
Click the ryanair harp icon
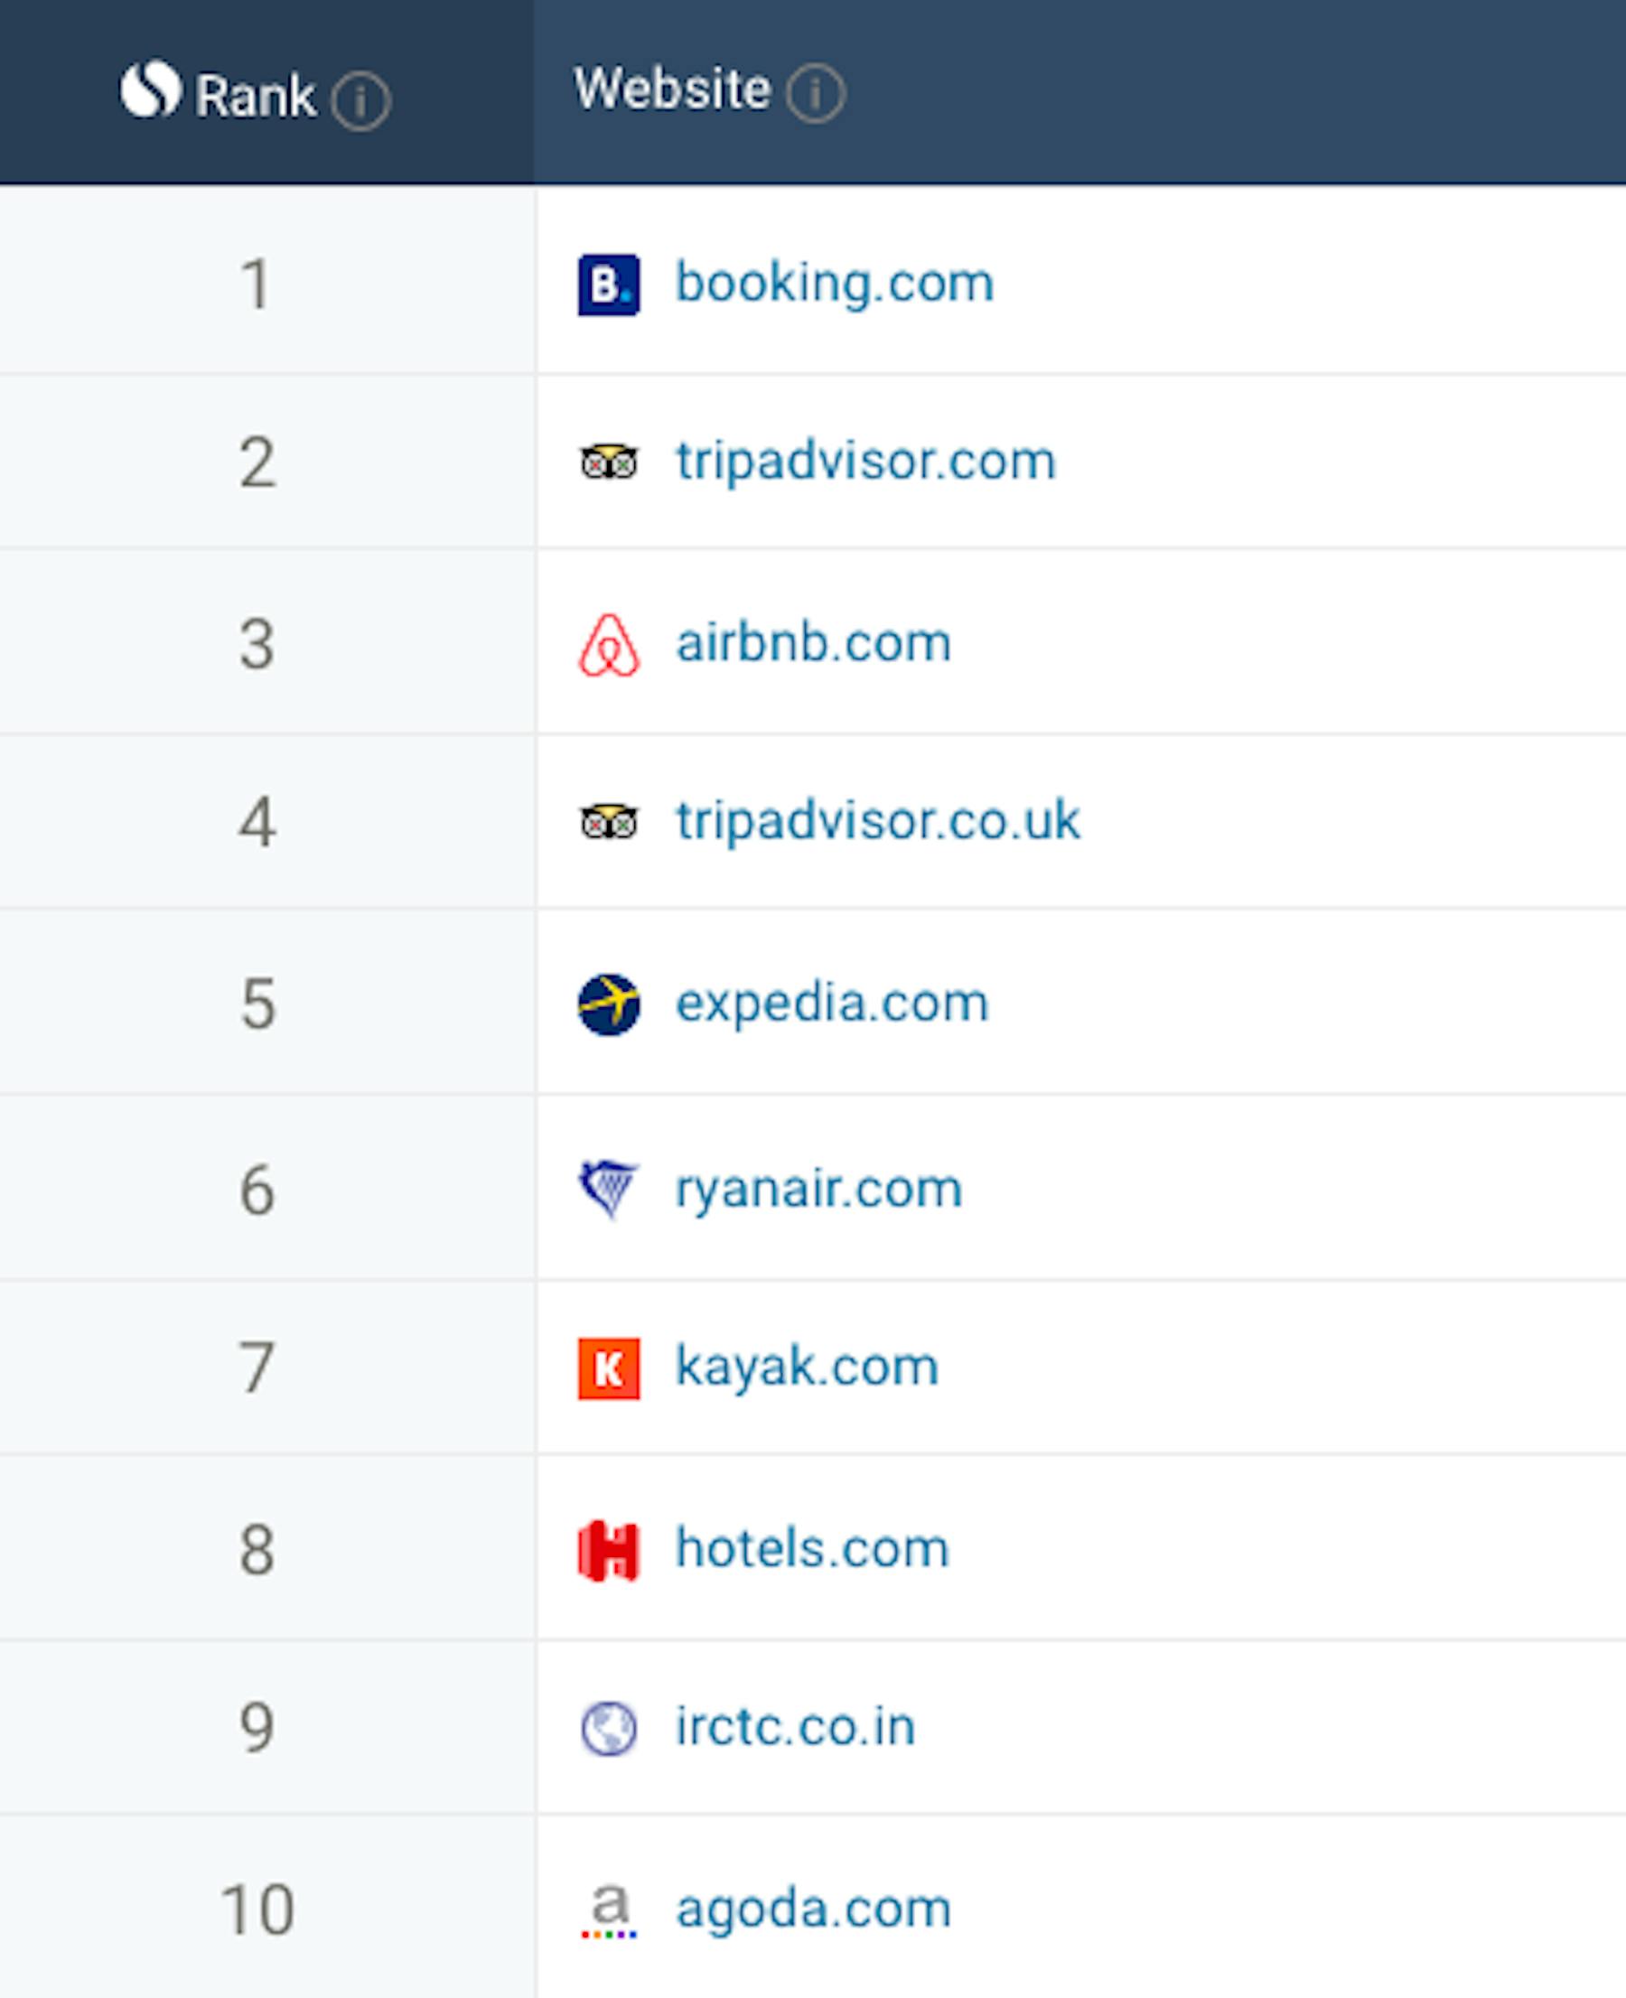609,1189
